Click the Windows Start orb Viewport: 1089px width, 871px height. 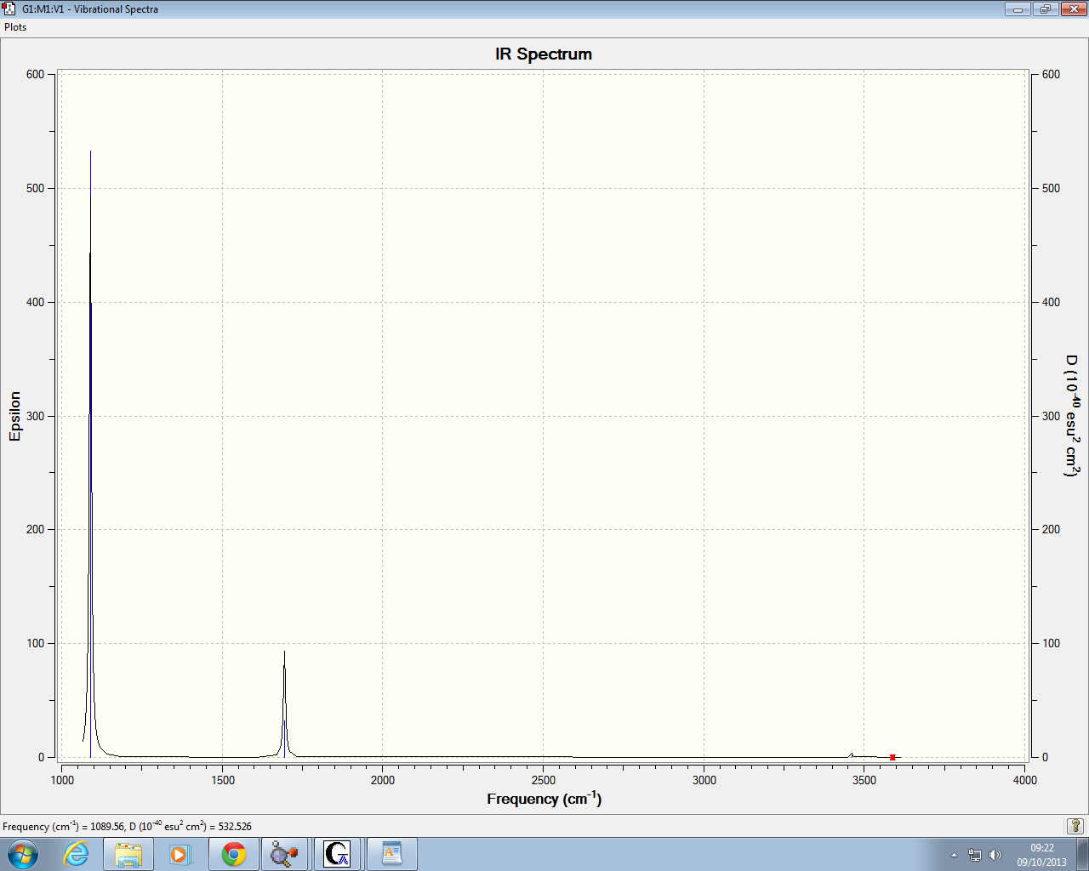tap(23, 853)
